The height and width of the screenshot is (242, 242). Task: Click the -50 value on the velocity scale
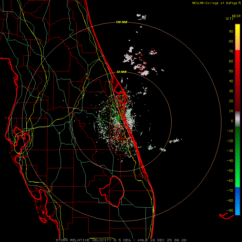(x=230, y=170)
